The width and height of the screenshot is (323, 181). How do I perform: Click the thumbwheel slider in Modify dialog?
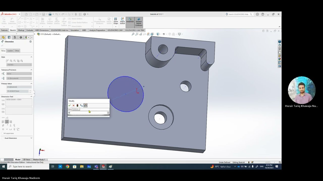tap(89, 115)
